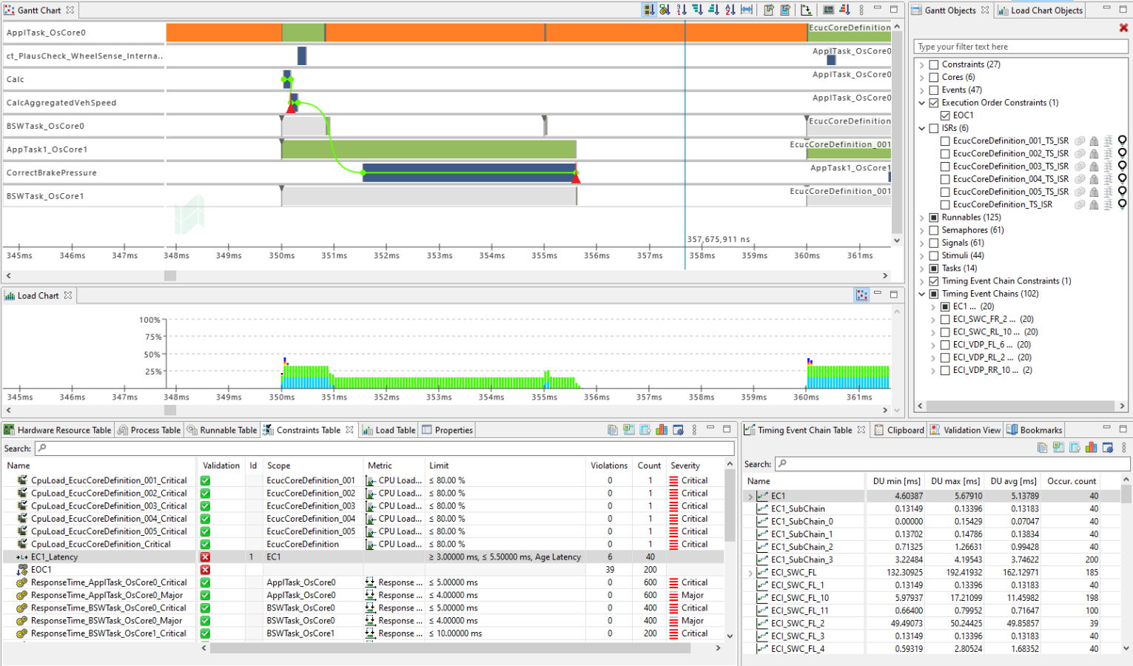This screenshot has width=1133, height=666.
Task: Click red X clear icon in Gantt Objects
Action: click(1123, 27)
